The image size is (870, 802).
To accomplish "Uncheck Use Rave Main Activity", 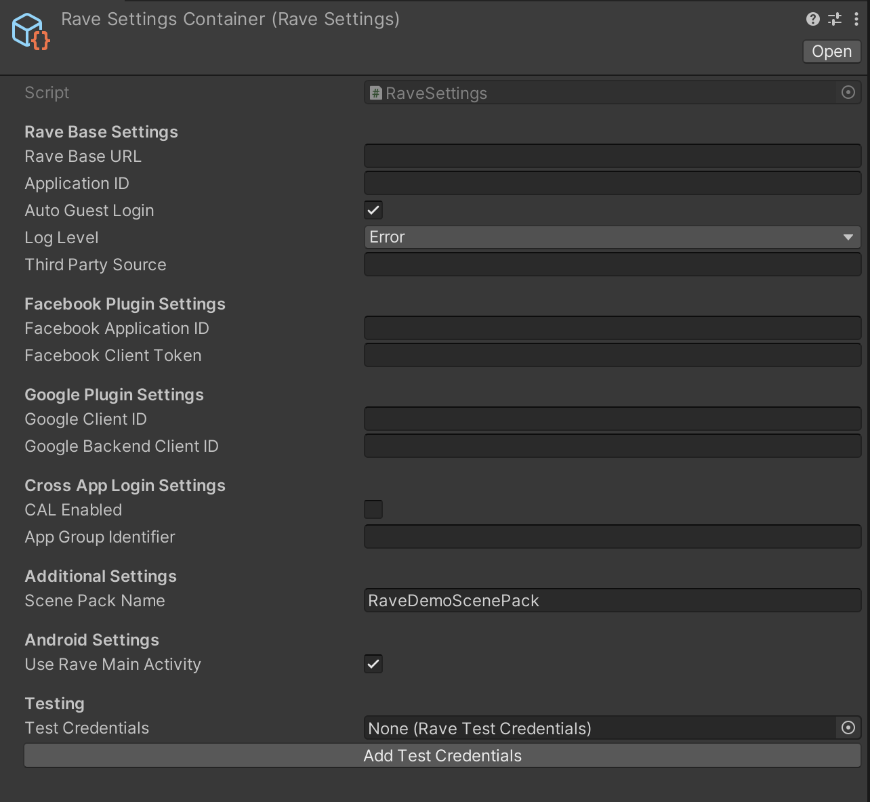I will point(373,664).
